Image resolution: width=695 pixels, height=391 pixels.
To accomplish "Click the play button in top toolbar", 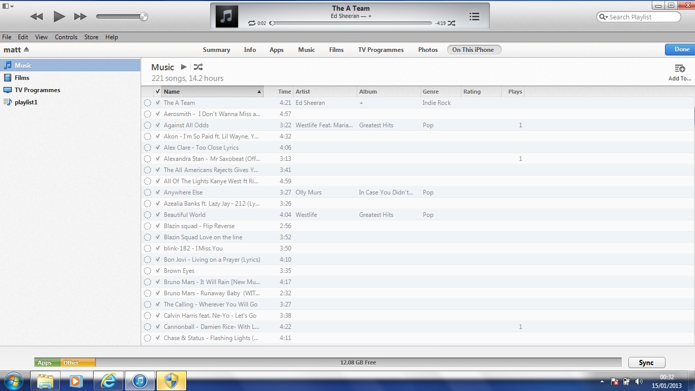I will click(x=59, y=17).
